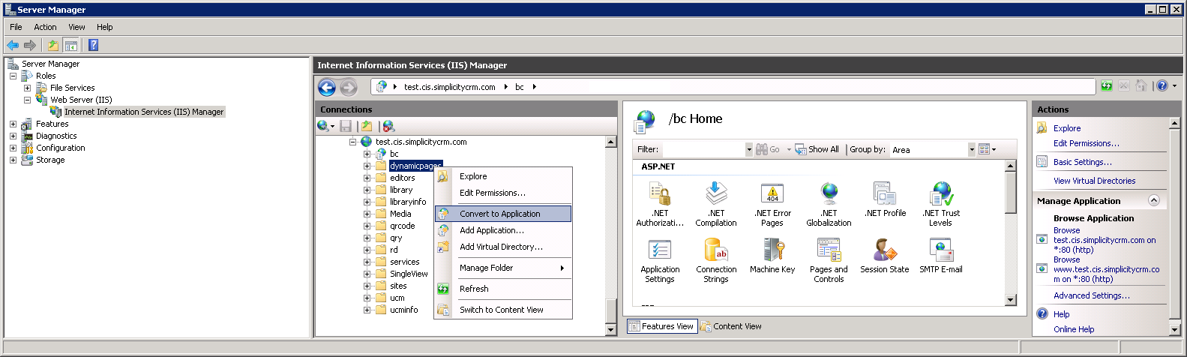1187x357 pixels.
Task: Expand the File Services node
Action: pyautogui.click(x=27, y=88)
